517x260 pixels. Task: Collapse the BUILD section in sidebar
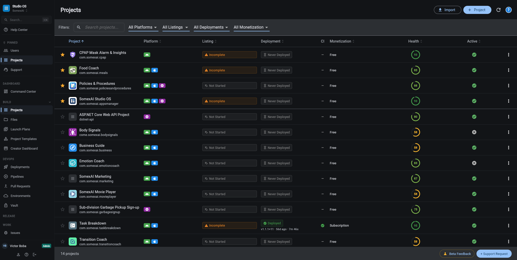point(50,102)
